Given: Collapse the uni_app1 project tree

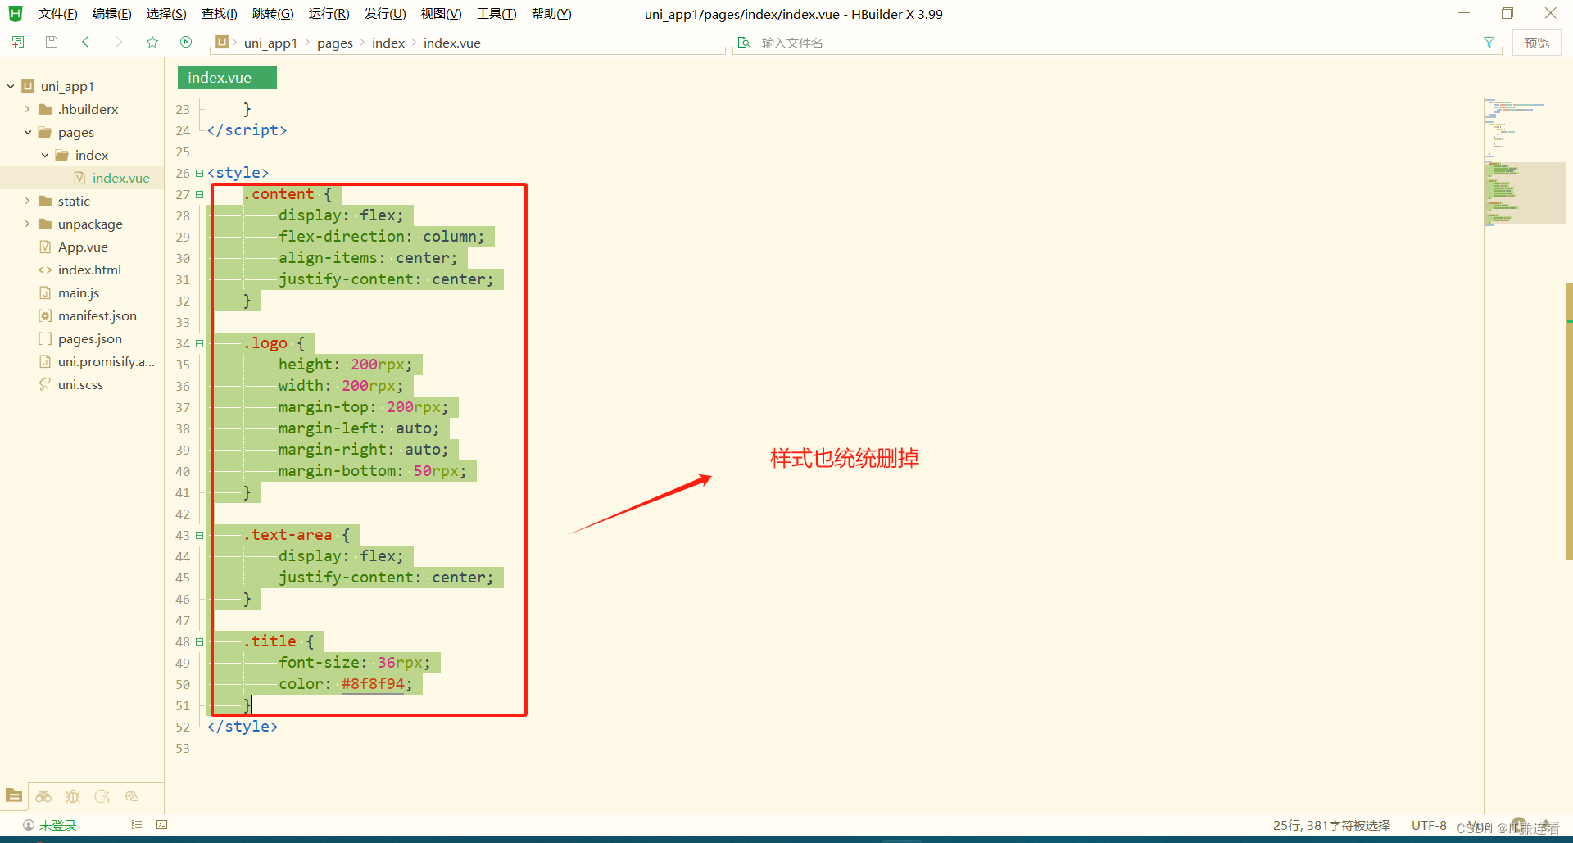Looking at the screenshot, I should coord(11,86).
